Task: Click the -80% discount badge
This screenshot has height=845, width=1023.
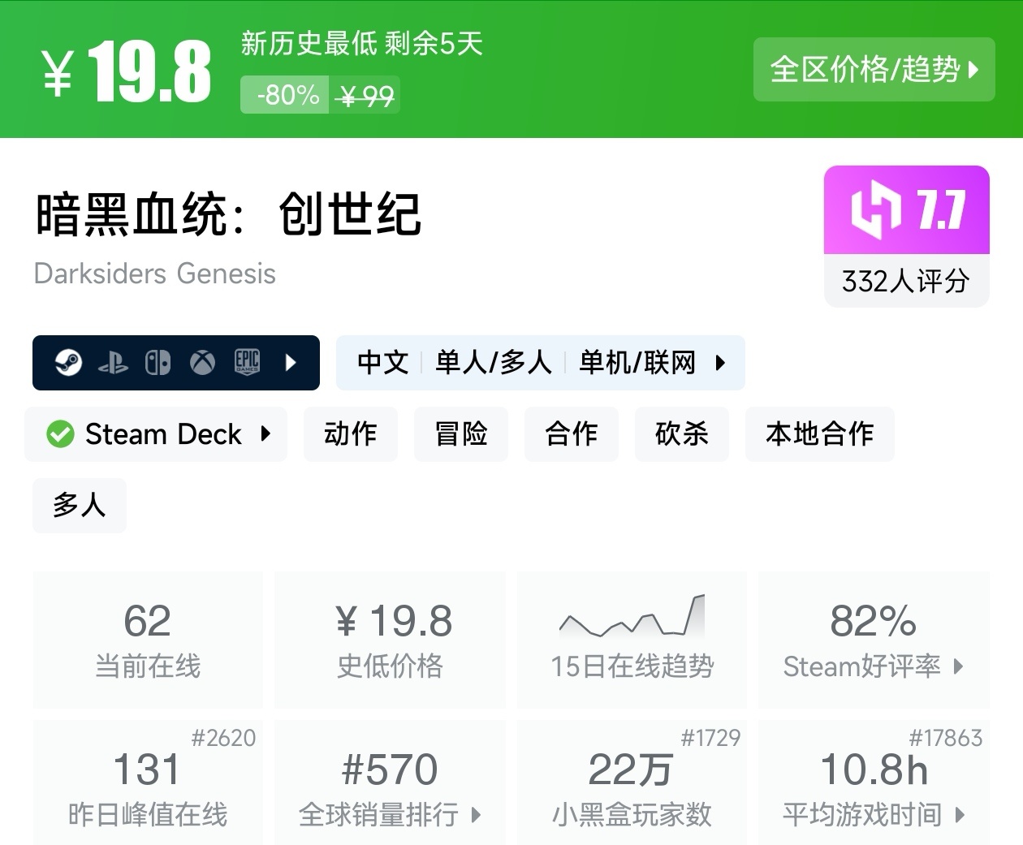Action: [285, 95]
